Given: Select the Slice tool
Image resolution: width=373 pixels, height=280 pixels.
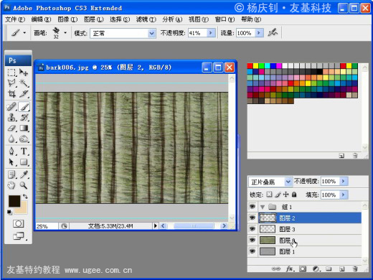Looking at the screenshot, I should pos(24,93).
